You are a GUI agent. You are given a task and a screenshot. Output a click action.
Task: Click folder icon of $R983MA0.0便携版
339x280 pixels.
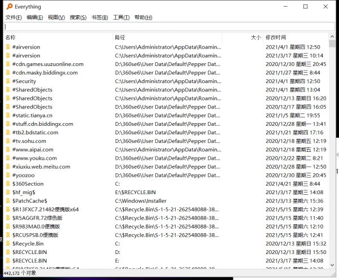pos(8,226)
